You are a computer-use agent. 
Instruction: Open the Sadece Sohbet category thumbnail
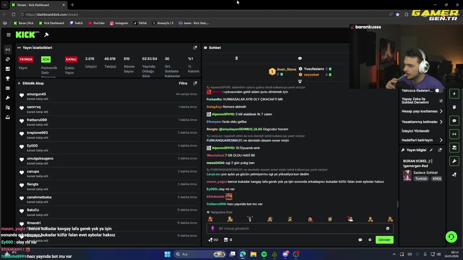(407, 175)
